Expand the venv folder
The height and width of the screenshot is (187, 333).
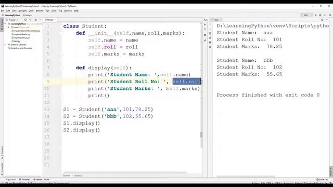point(8,28)
